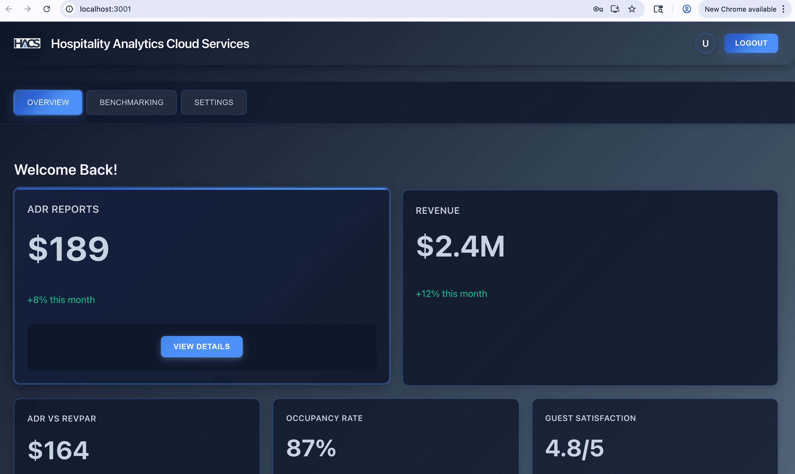
Task: Click the Logout button
Action: [x=751, y=43]
